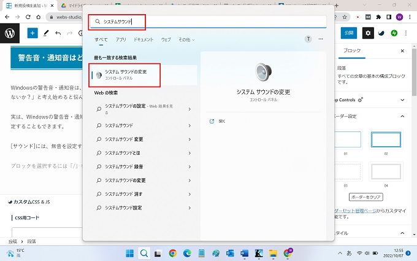Click the weather widget showing 15°C
Viewport: 417px width, 261px height.
(x=15, y=253)
